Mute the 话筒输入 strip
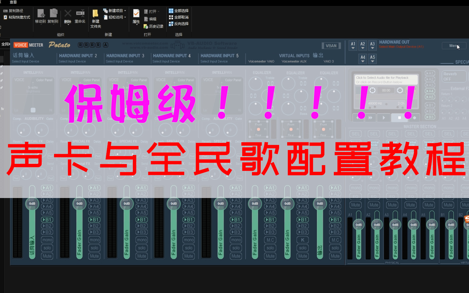 47,256
